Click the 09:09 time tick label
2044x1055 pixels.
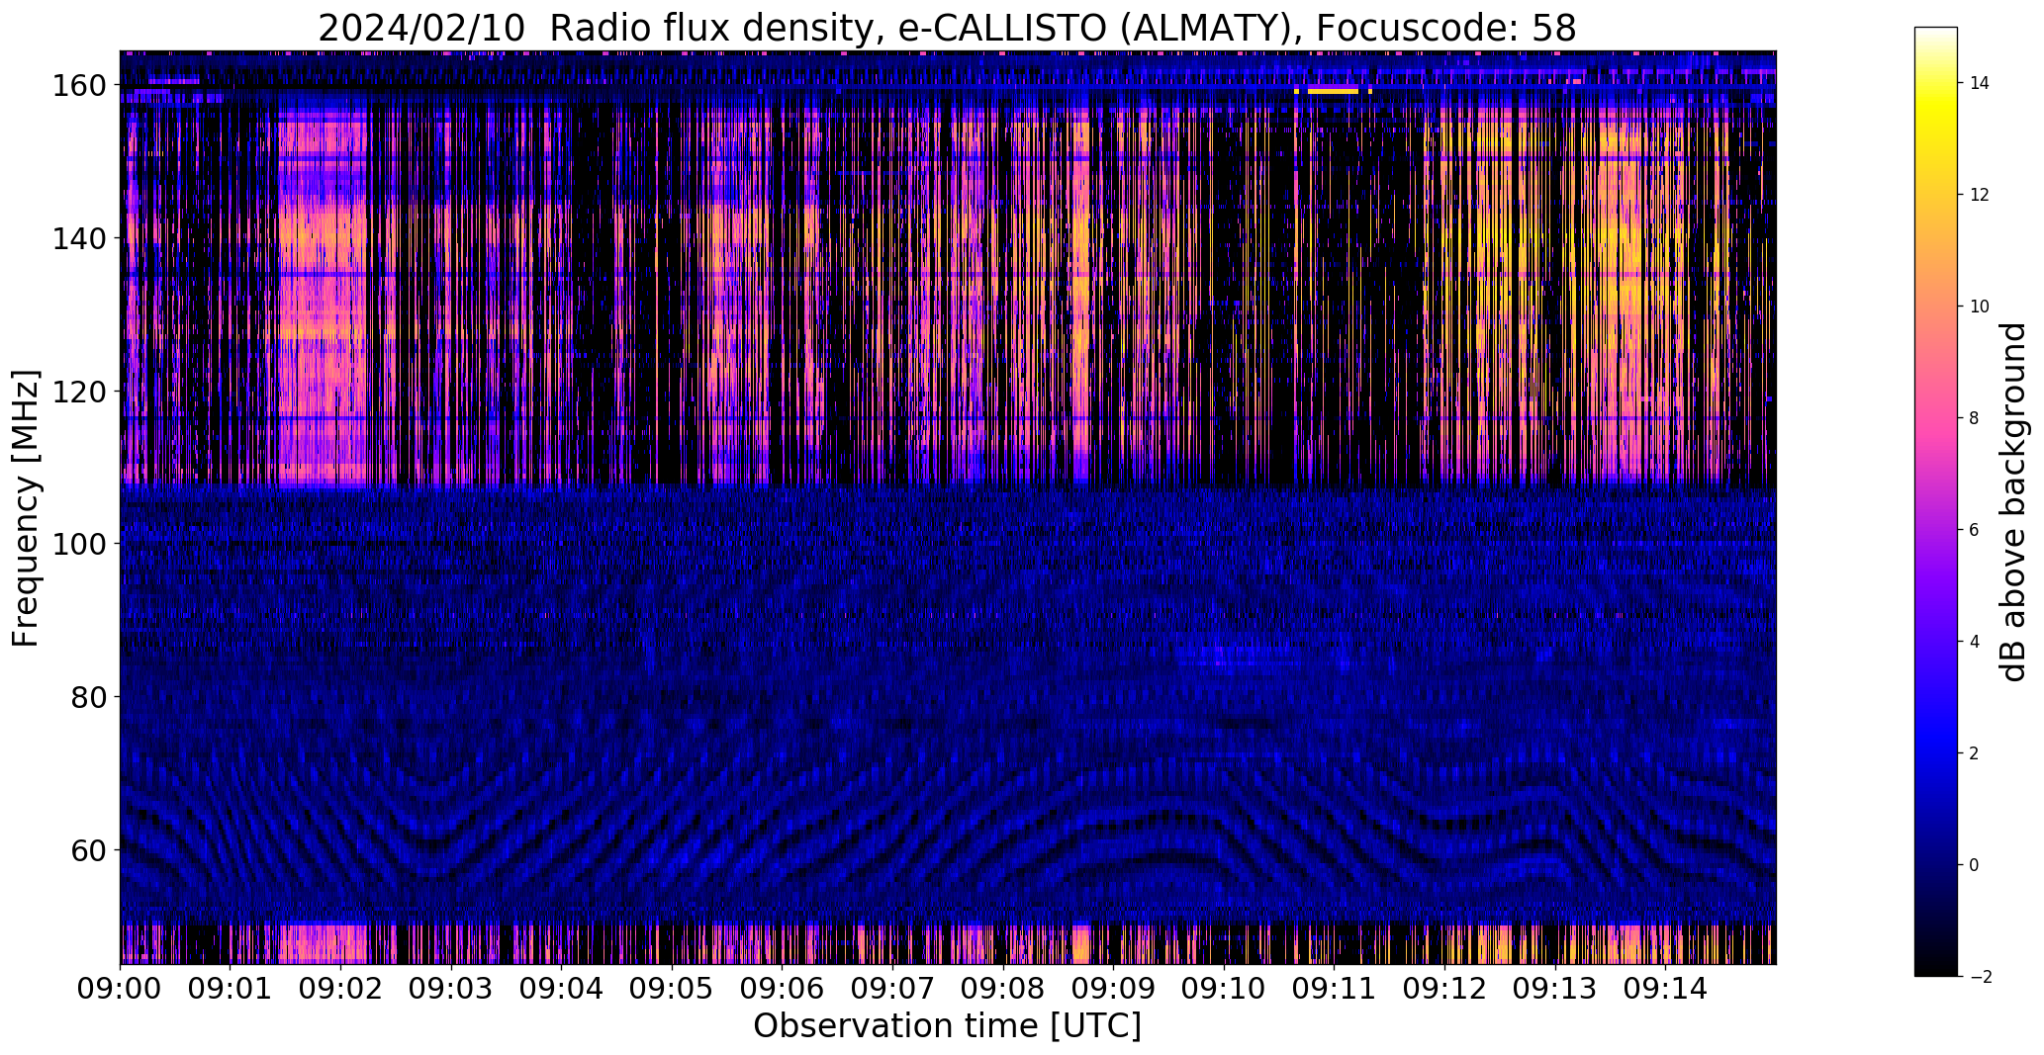[1113, 988]
